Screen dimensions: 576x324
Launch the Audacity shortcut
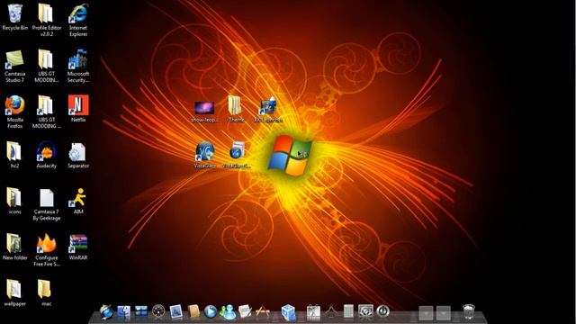pos(46,155)
